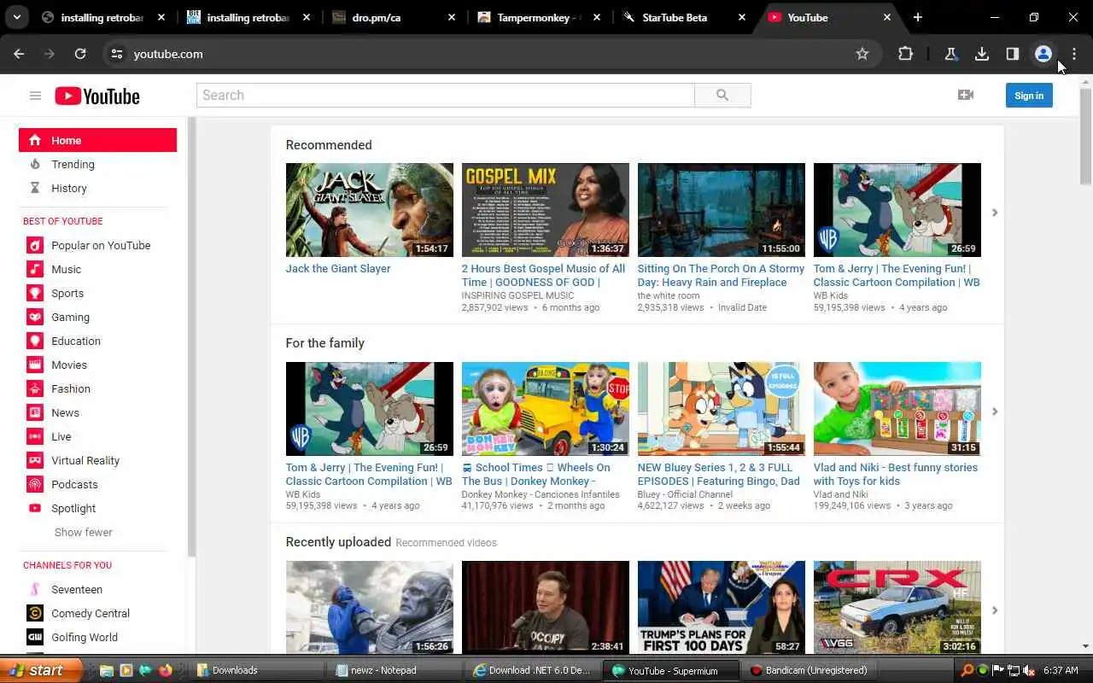The height and width of the screenshot is (683, 1093).
Task: Play the Trump's Plans thumbnail
Action: tap(722, 607)
